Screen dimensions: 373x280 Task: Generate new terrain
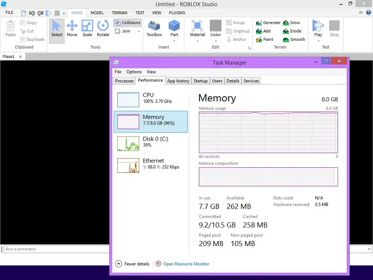pos(268,23)
